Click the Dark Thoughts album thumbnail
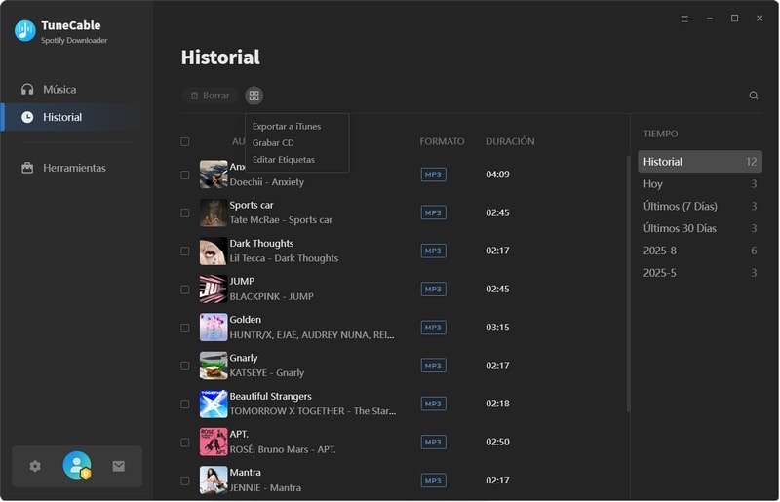Image resolution: width=780 pixels, height=502 pixels. 214,251
